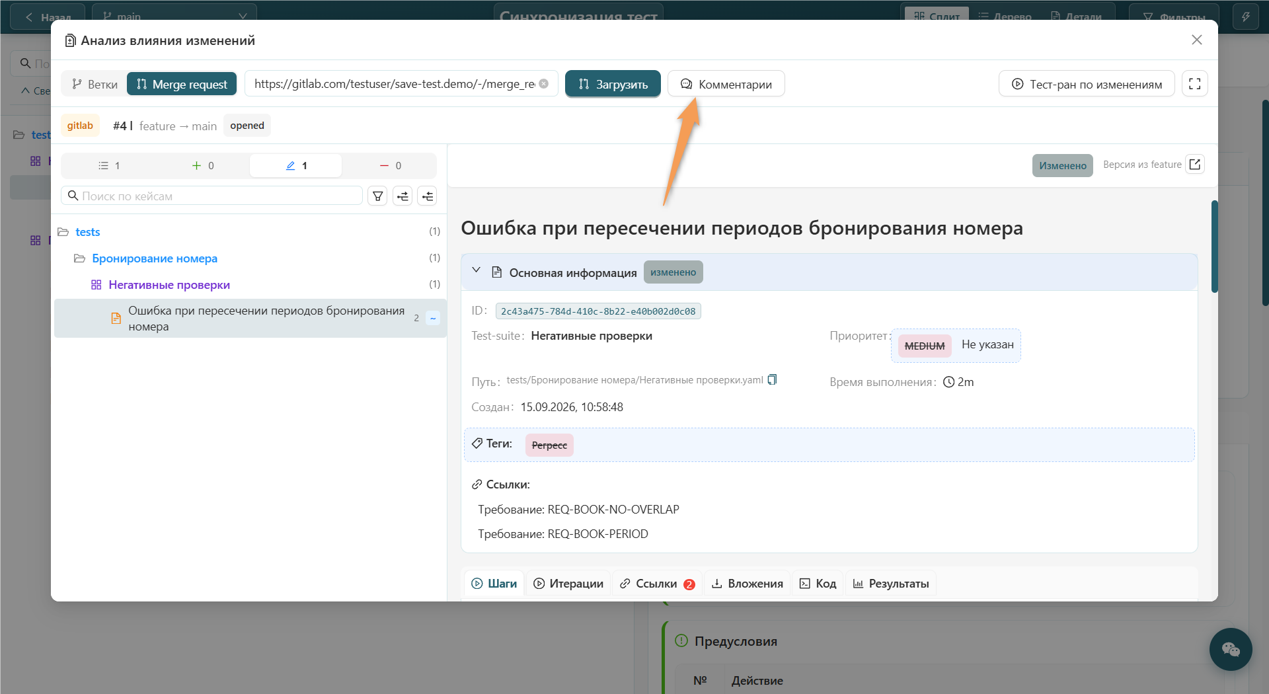Click the gitlab source badge
1269x694 pixels.
click(x=80, y=126)
